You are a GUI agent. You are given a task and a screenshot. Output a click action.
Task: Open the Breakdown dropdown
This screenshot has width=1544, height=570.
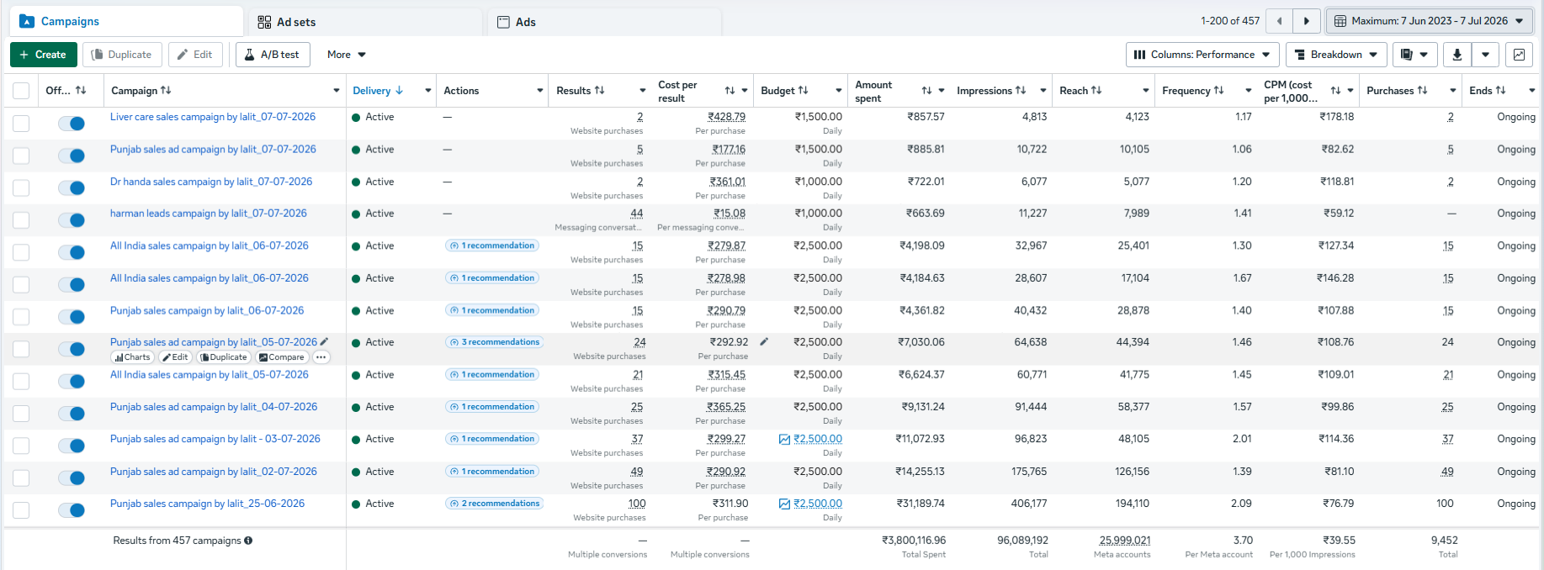pos(1336,55)
